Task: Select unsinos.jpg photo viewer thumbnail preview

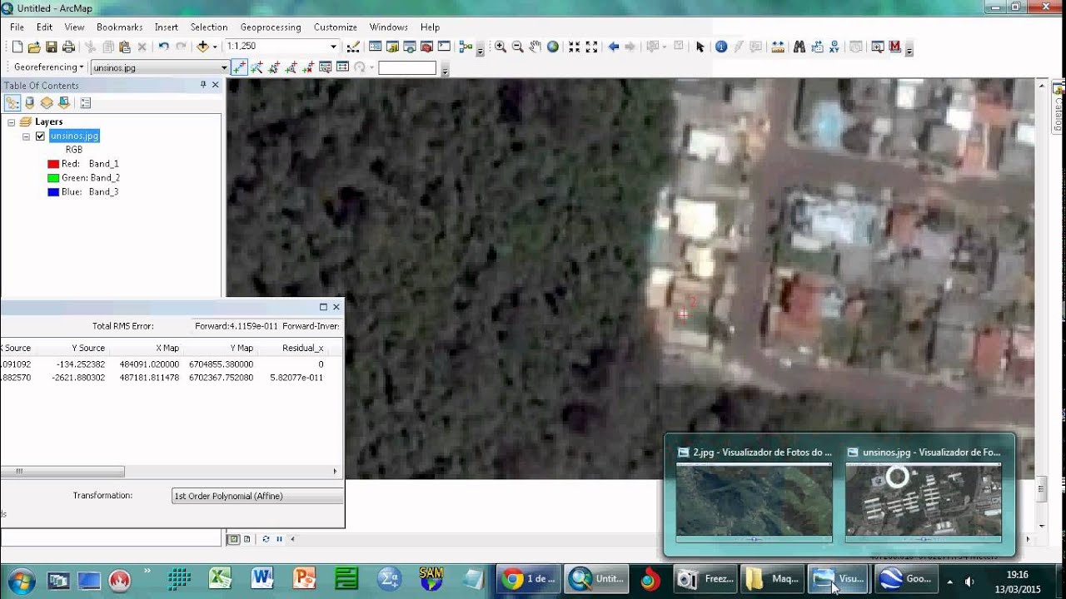Action: click(x=924, y=499)
